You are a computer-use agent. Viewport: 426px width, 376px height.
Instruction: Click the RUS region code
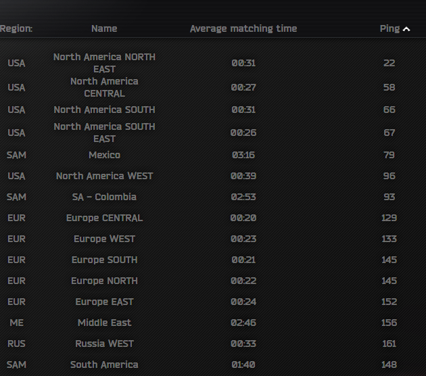[16, 344]
